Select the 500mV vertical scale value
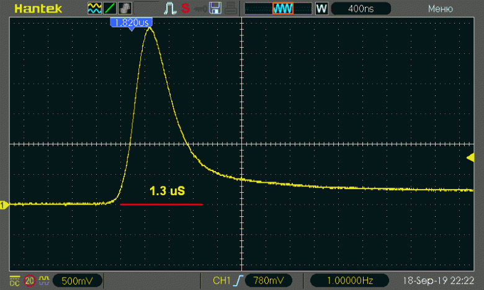This screenshot has width=484, height=290. 77,281
